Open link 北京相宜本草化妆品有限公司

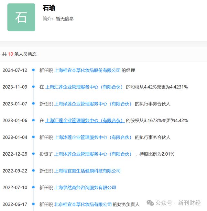(83, 204)
